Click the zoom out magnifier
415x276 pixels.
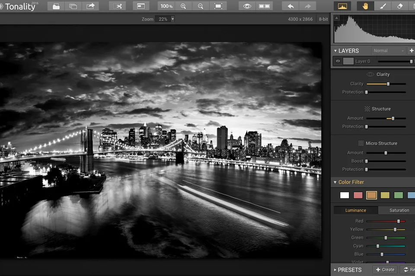(201, 6)
